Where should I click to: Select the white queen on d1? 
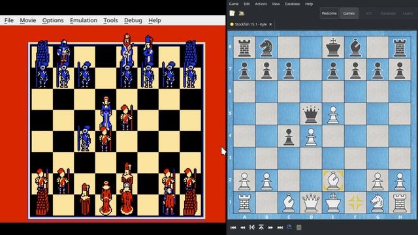(311, 203)
